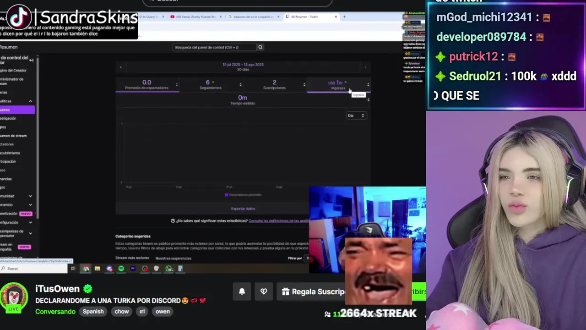This screenshot has height=330, width=586.
Task: Click the irl tag
Action: point(142,312)
